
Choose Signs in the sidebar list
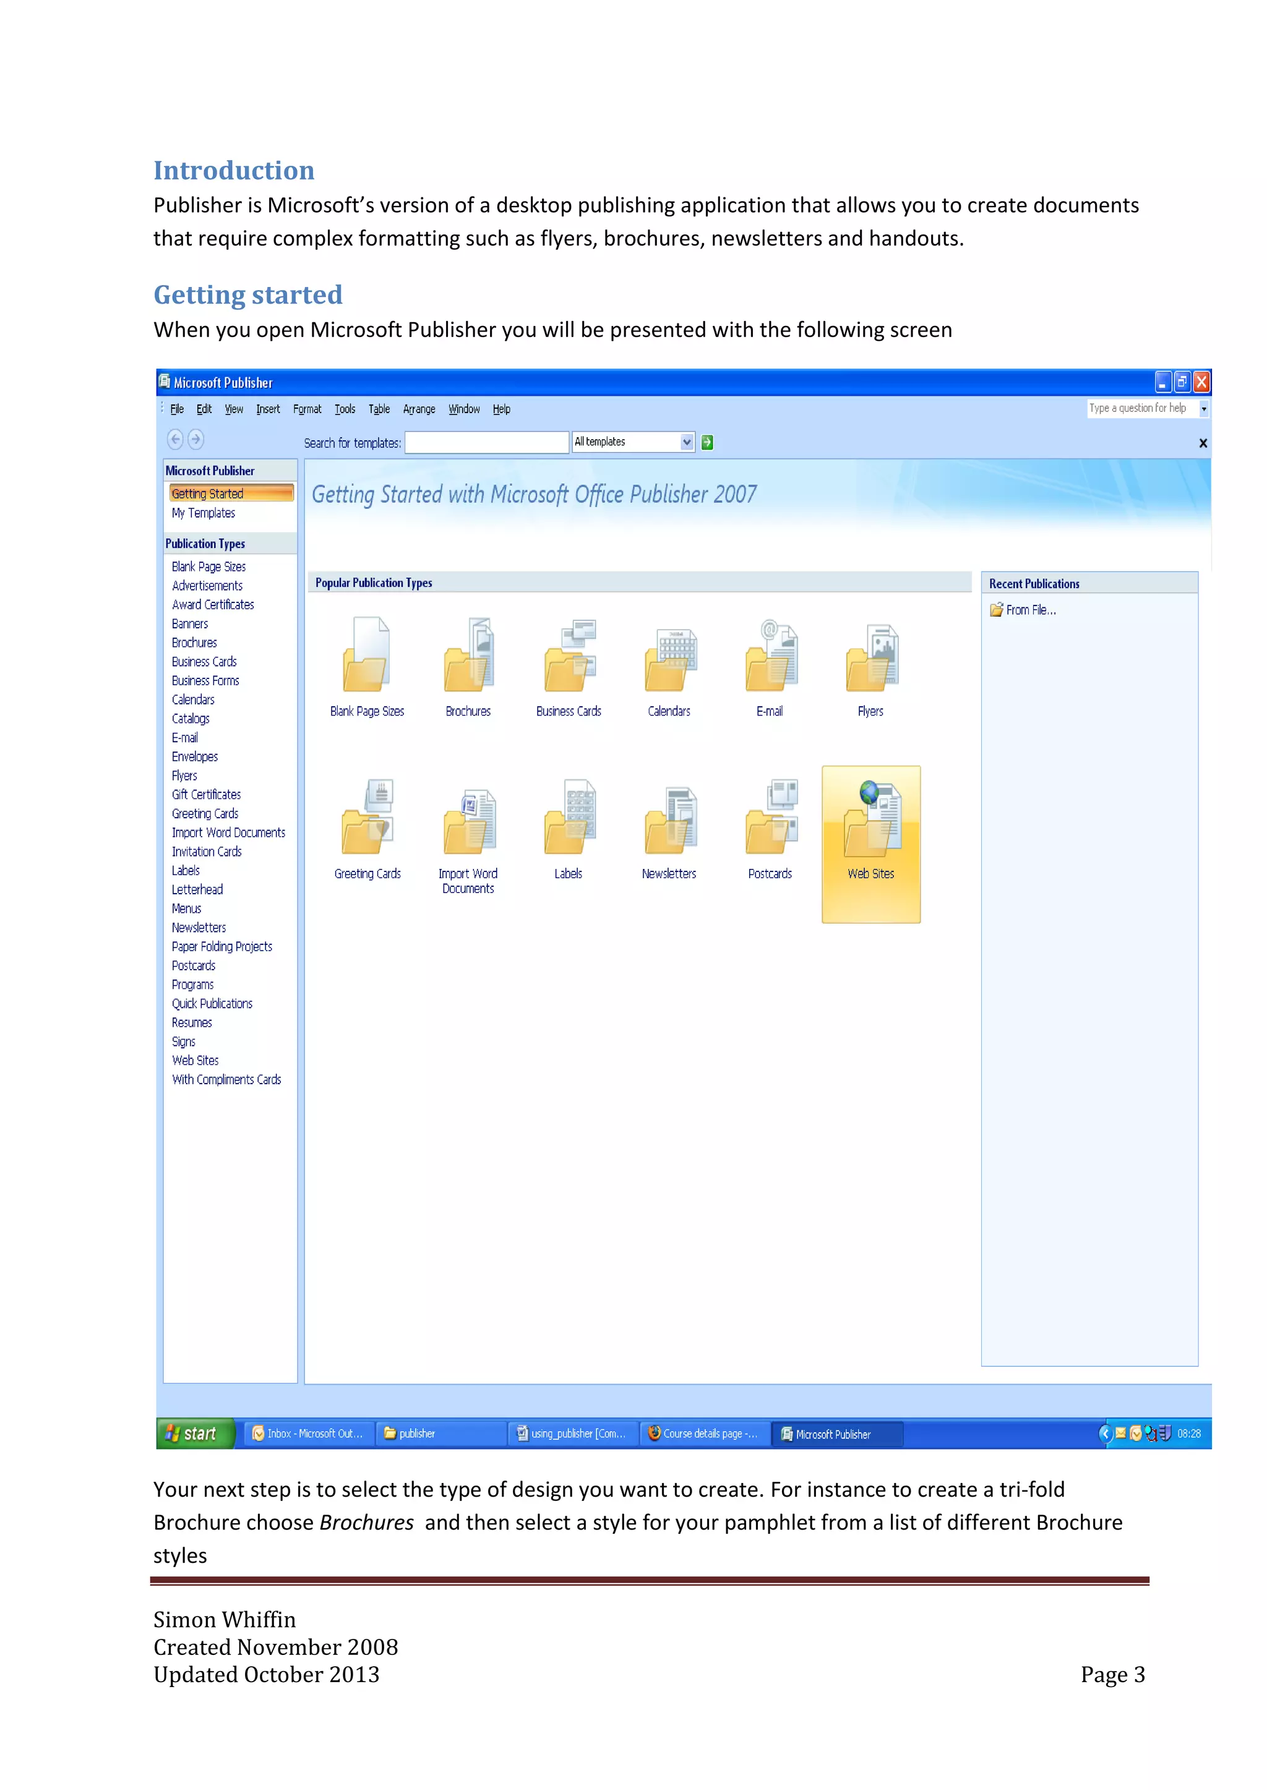point(183,1041)
